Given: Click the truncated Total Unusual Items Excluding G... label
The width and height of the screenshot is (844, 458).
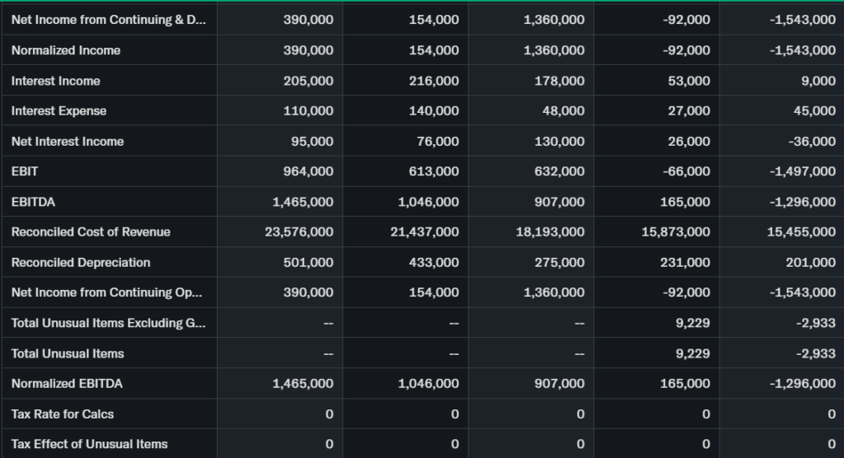Looking at the screenshot, I should point(108,323).
